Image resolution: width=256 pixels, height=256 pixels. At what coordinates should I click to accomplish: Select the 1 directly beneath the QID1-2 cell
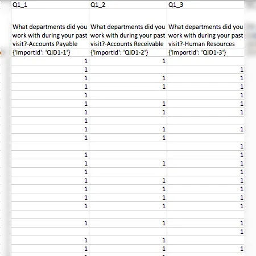tap(128, 61)
